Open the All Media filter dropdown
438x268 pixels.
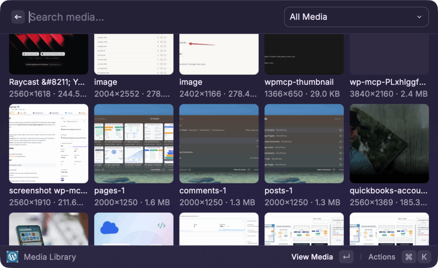click(x=356, y=17)
